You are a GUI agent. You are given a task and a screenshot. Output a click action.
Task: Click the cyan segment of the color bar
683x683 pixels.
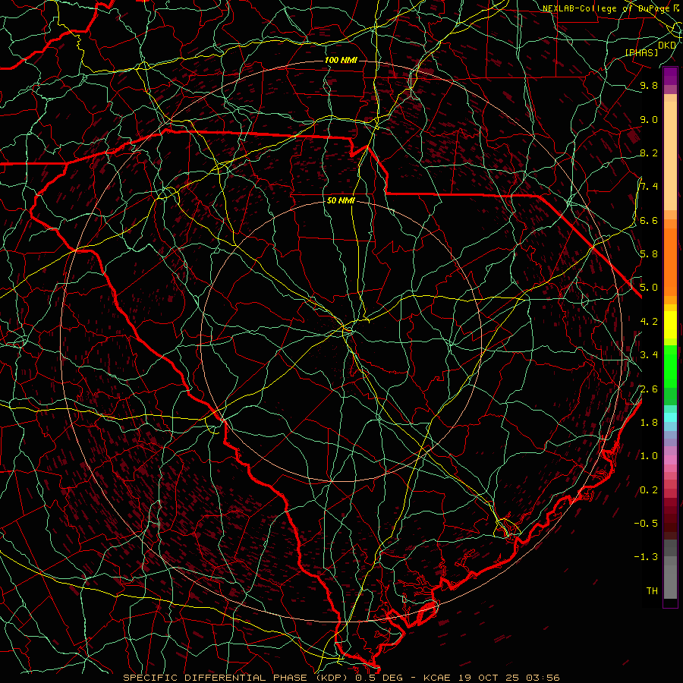670,417
